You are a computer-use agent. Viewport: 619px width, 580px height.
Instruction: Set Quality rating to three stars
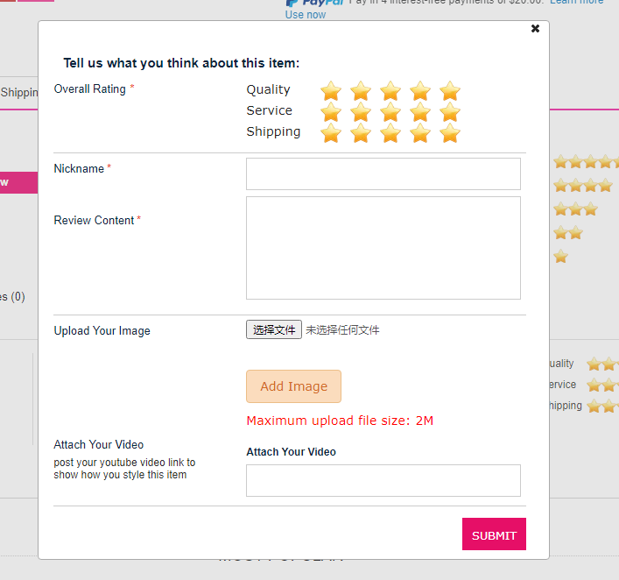[x=390, y=91]
